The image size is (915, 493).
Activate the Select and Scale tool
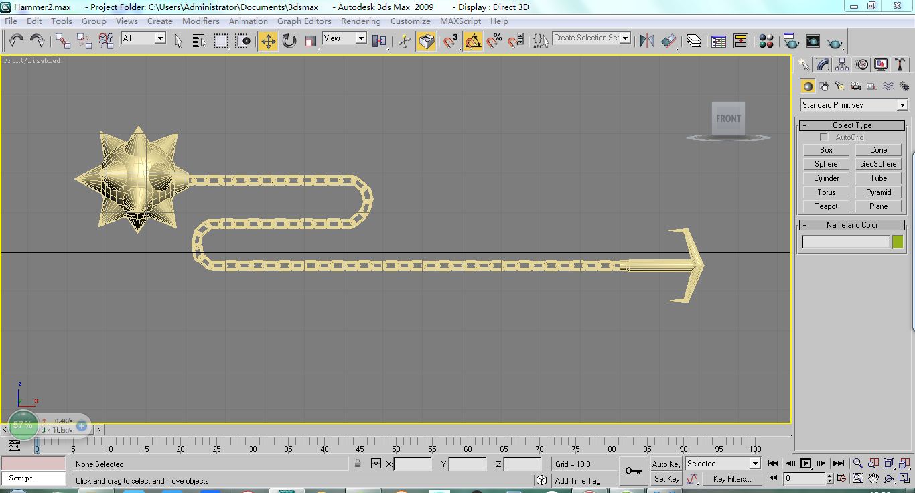tap(311, 41)
